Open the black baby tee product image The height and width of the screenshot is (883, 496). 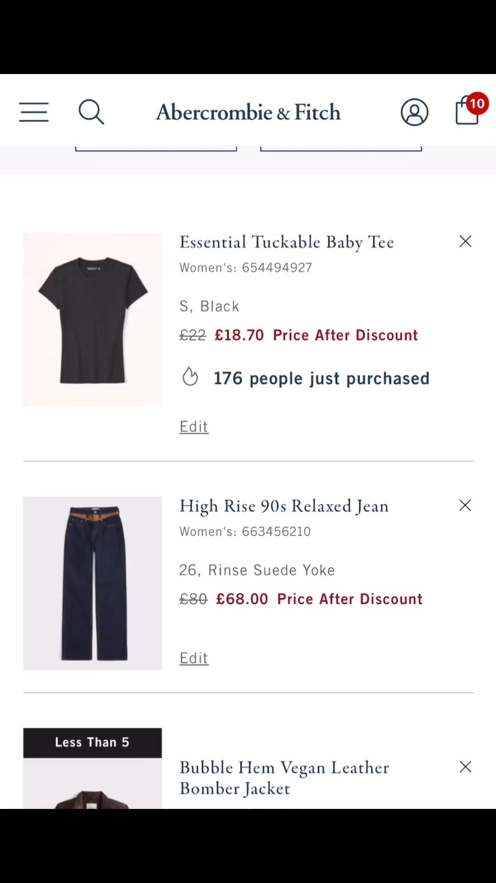[93, 320]
